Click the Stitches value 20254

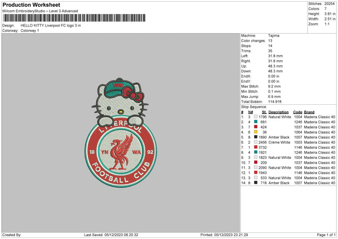(330, 4)
